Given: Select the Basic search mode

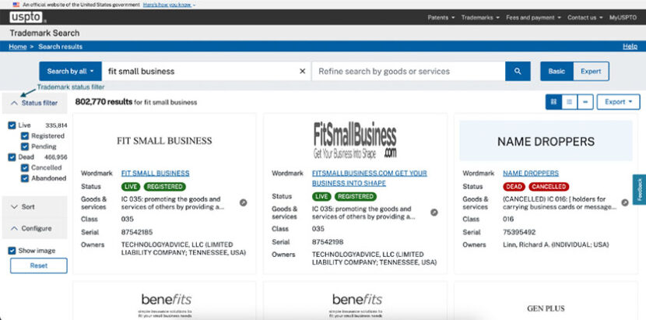Looking at the screenshot, I should [556, 72].
